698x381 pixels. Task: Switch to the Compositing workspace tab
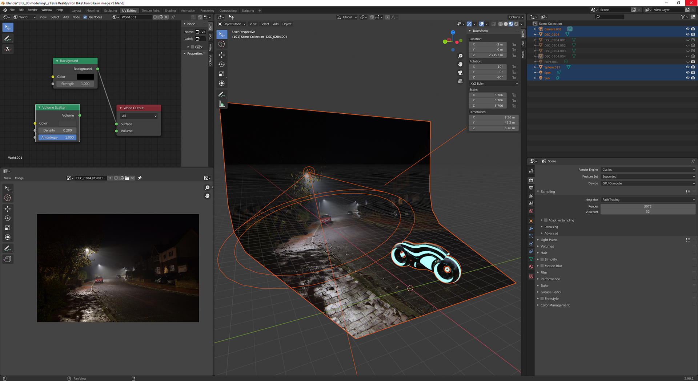[228, 11]
